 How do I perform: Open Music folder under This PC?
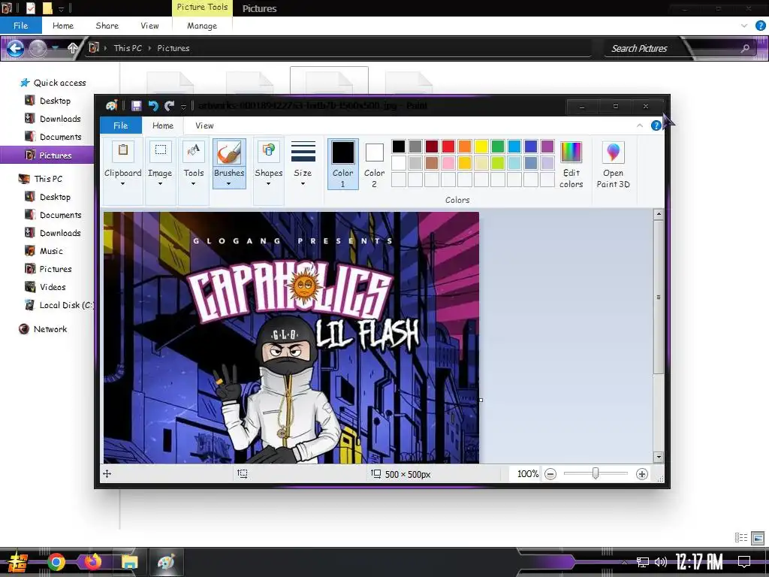point(51,251)
